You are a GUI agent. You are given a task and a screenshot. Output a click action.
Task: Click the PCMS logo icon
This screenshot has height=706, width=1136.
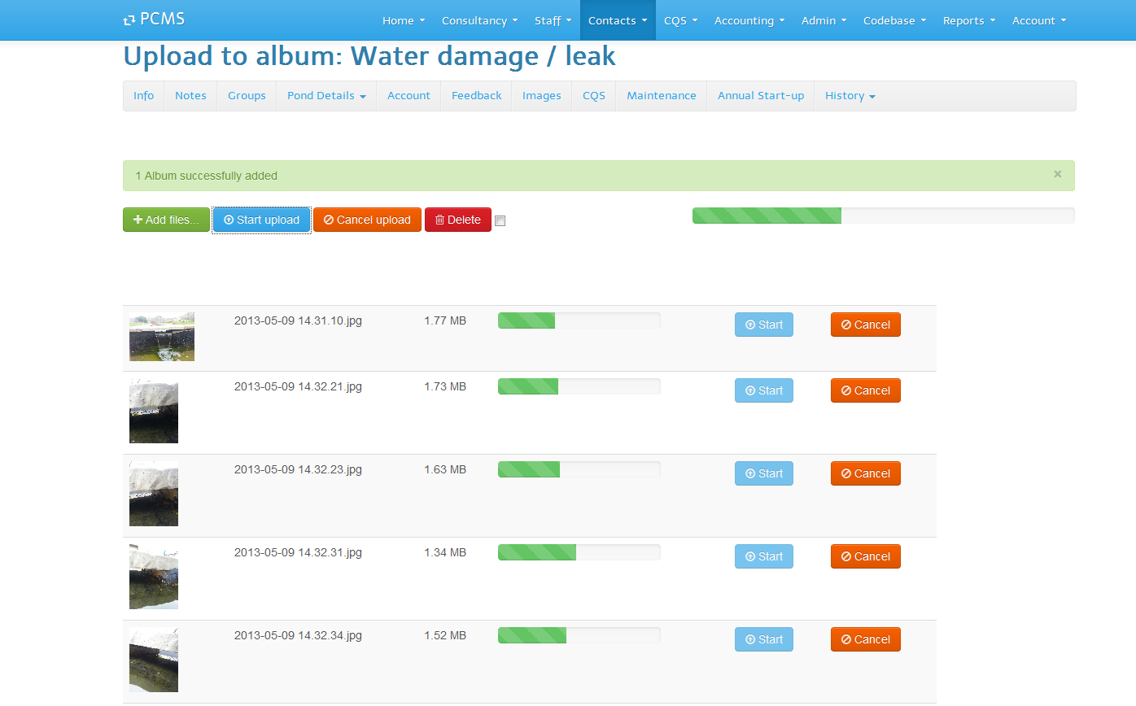pyautogui.click(x=129, y=20)
